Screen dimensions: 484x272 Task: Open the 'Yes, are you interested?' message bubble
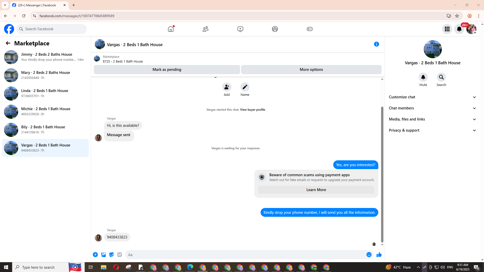click(356, 165)
